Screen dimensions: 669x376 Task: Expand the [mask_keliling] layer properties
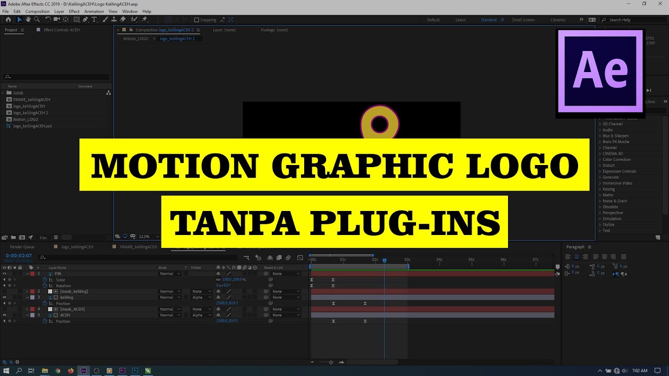coord(27,291)
